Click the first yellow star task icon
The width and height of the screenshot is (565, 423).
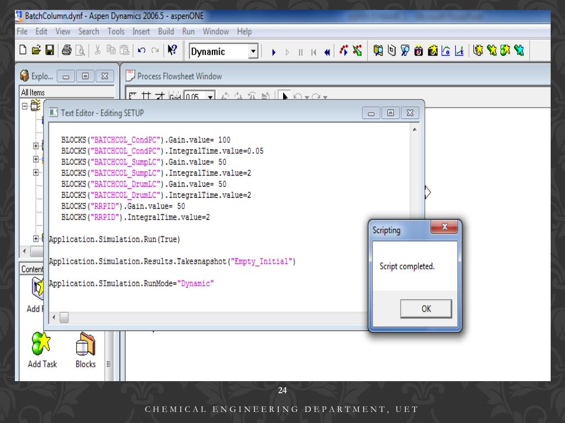point(478,50)
